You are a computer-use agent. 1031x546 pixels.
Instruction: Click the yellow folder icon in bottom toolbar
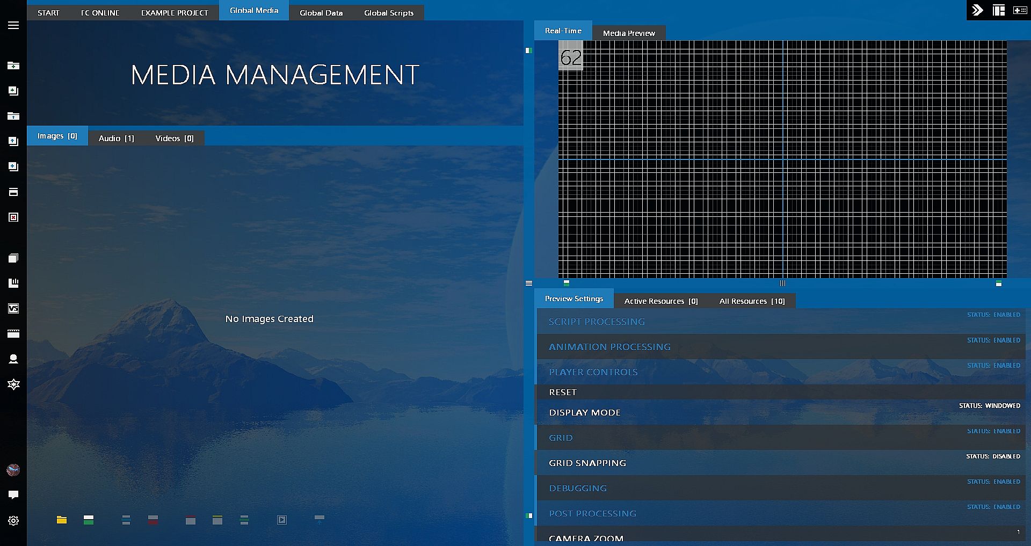[62, 520]
